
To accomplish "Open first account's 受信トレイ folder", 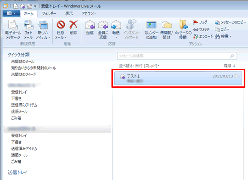I will [x=19, y=92].
